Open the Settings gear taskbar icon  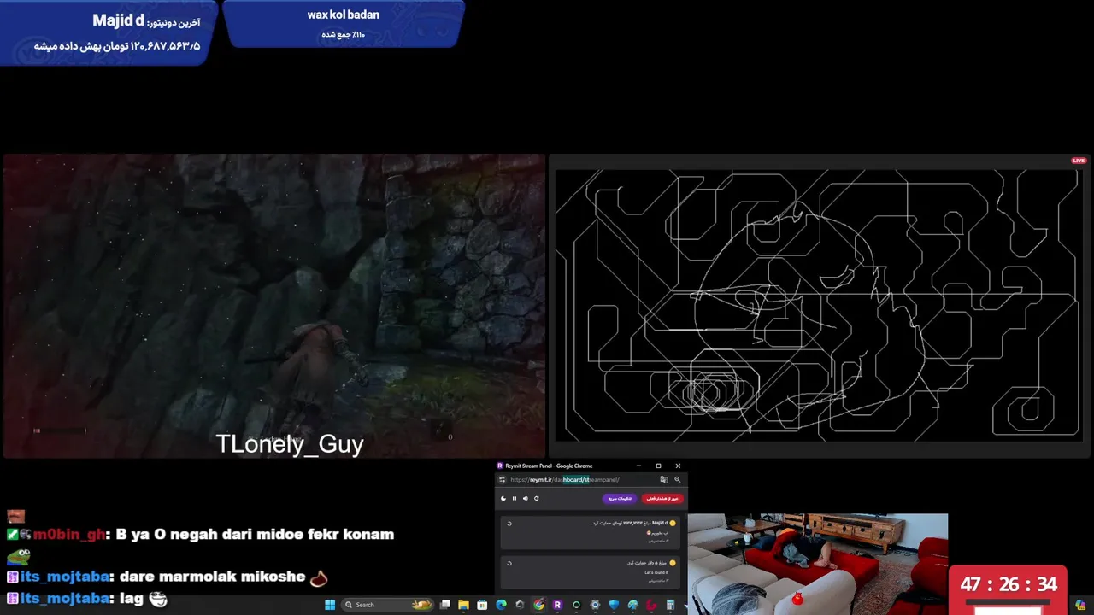[595, 605]
